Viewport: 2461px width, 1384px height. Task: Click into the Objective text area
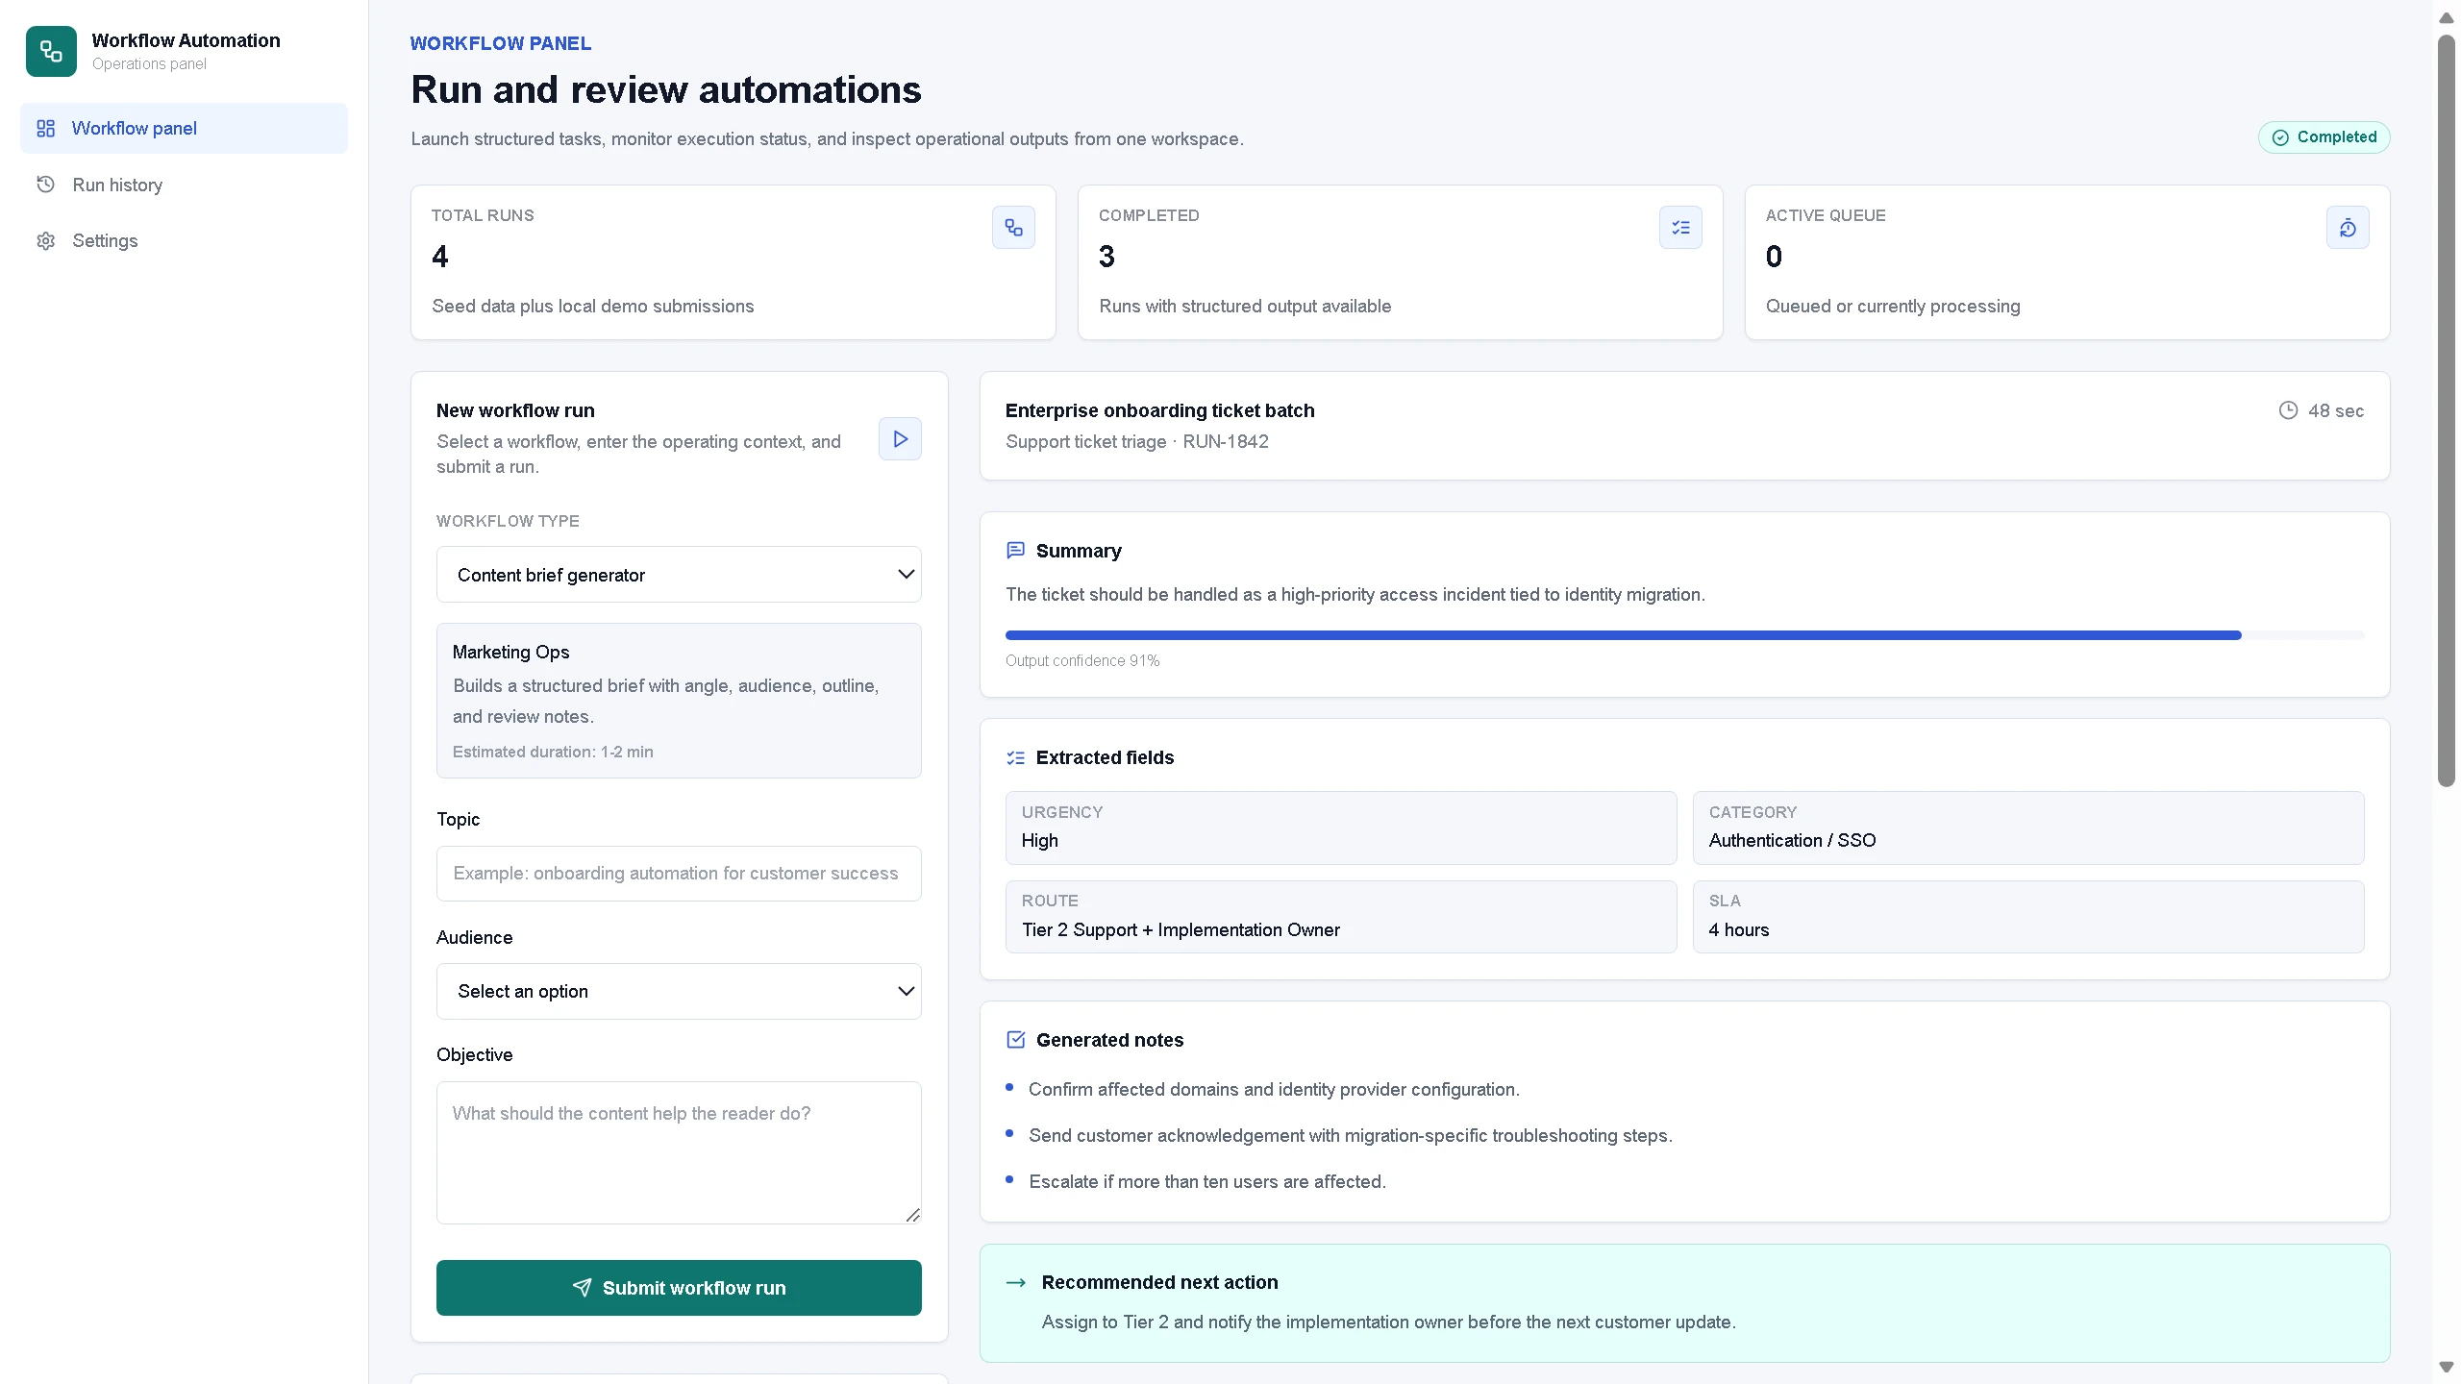point(679,1152)
